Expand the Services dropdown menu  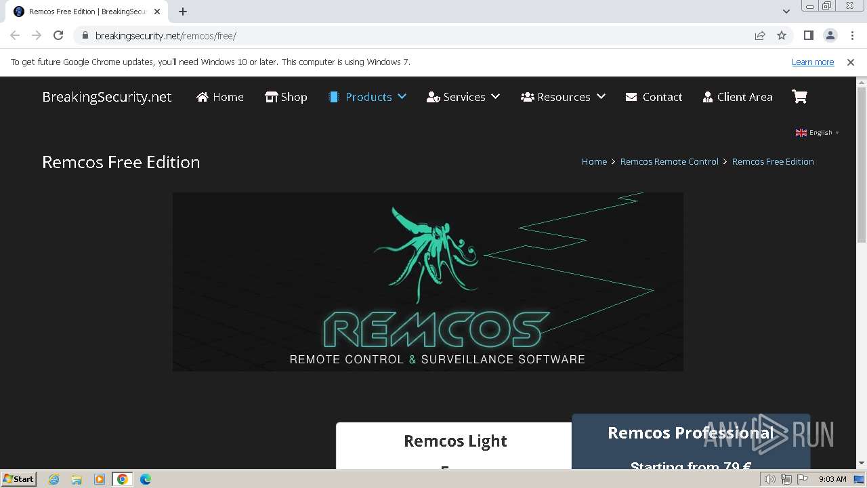click(463, 97)
